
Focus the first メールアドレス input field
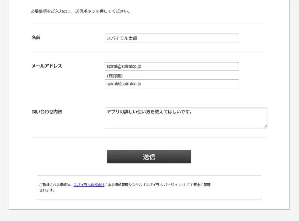point(172,66)
